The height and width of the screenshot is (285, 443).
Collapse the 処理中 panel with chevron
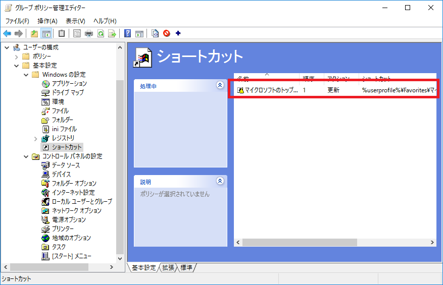[220, 86]
